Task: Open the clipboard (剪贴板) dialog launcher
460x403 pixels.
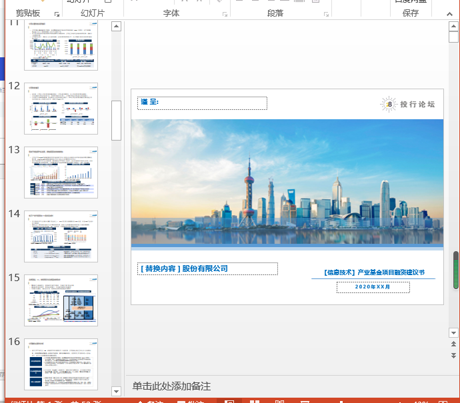Action: (57, 14)
